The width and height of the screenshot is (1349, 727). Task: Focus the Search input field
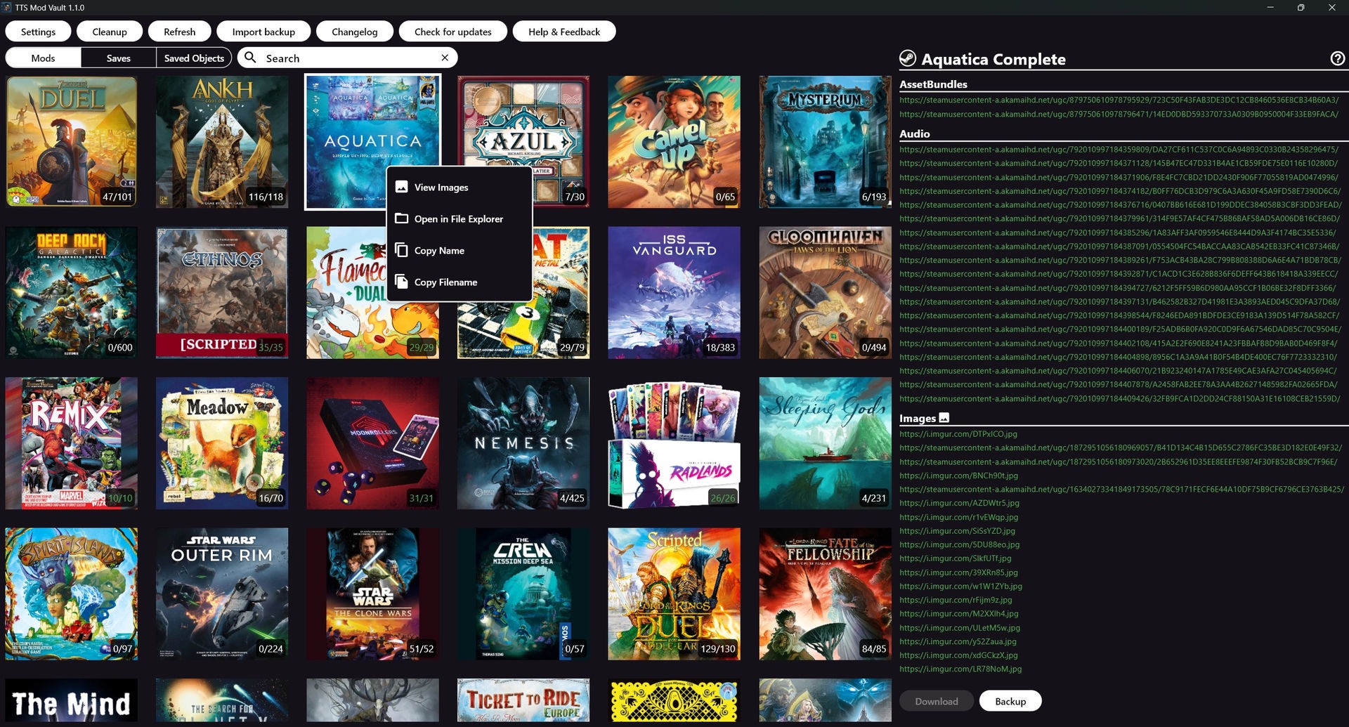coord(348,58)
